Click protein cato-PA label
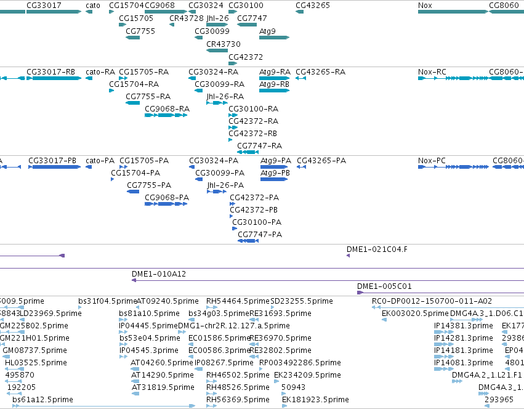The image size is (524, 409). pyautogui.click(x=100, y=161)
